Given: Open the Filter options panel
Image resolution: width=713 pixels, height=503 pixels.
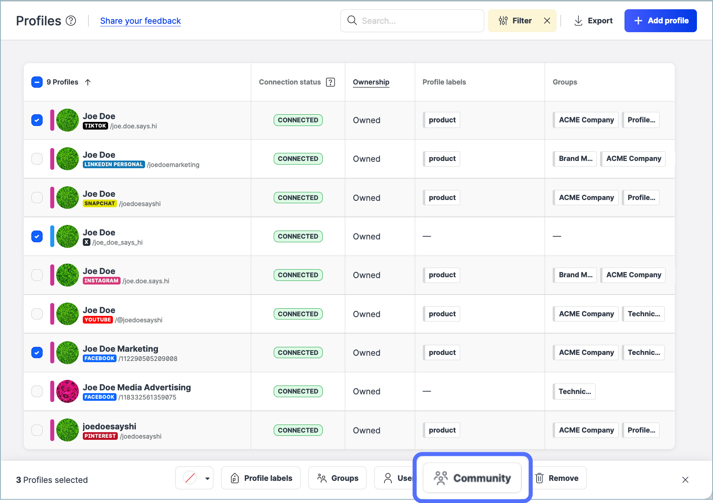Looking at the screenshot, I should (x=515, y=21).
